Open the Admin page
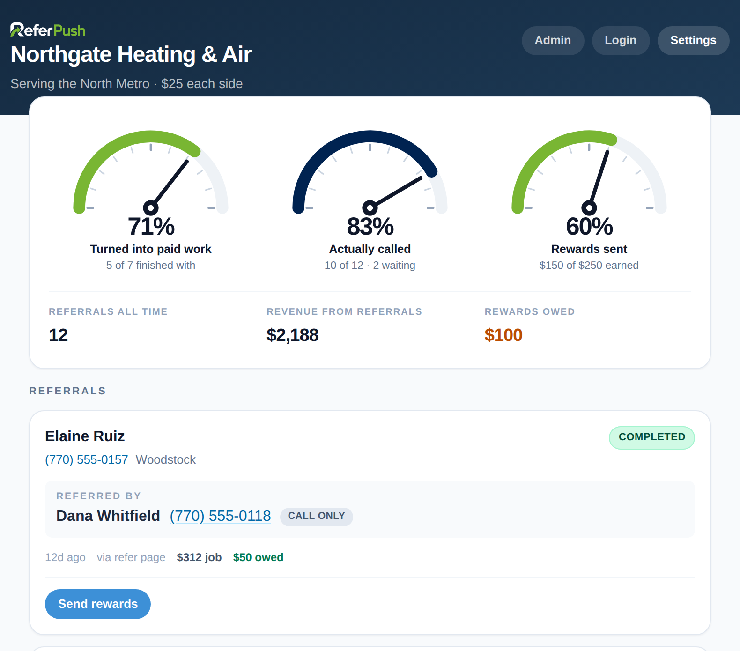The image size is (740, 651). point(553,40)
